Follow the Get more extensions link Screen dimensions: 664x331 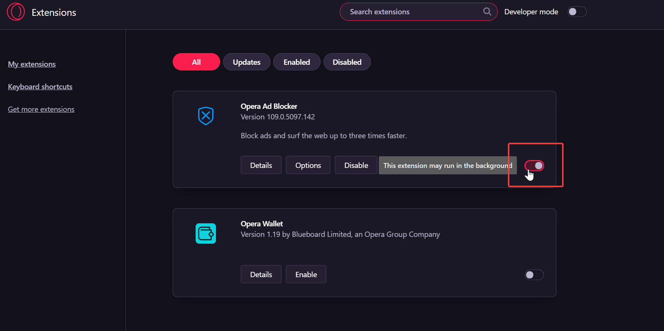point(41,110)
